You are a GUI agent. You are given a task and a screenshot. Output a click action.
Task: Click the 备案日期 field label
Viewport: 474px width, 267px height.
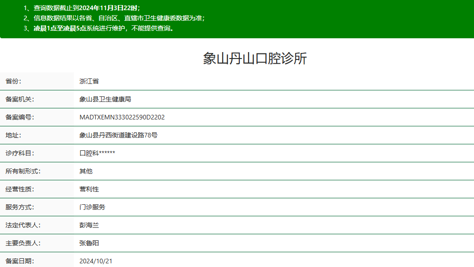click(x=20, y=261)
